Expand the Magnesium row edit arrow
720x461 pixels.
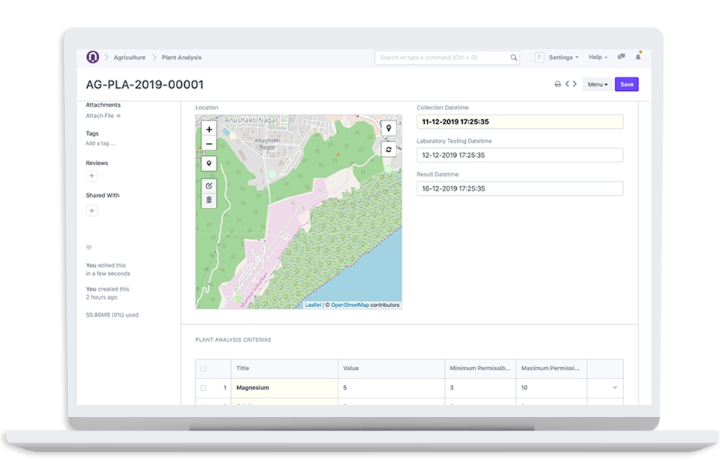coord(615,388)
